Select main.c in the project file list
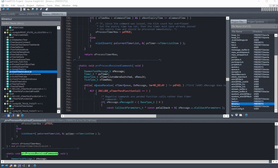Screen dimensions: 278x168 pos(234,47)
